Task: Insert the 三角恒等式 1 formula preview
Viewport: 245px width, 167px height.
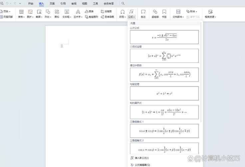Action: 164,131
